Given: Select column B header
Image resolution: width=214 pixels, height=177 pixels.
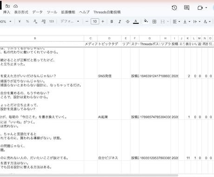Looking at the screenshot, I should (x=35, y=38).
